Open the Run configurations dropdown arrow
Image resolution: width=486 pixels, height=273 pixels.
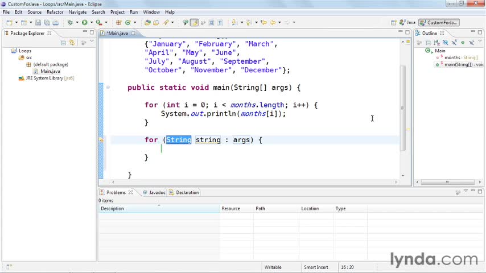pos(92,23)
